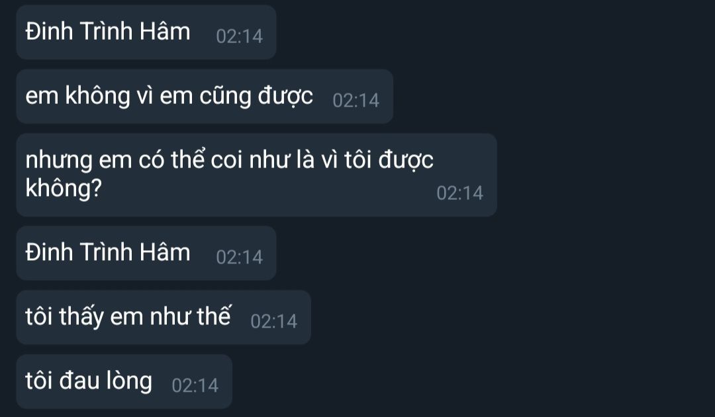Select the "tôi thấy em như thế" message

point(164,317)
